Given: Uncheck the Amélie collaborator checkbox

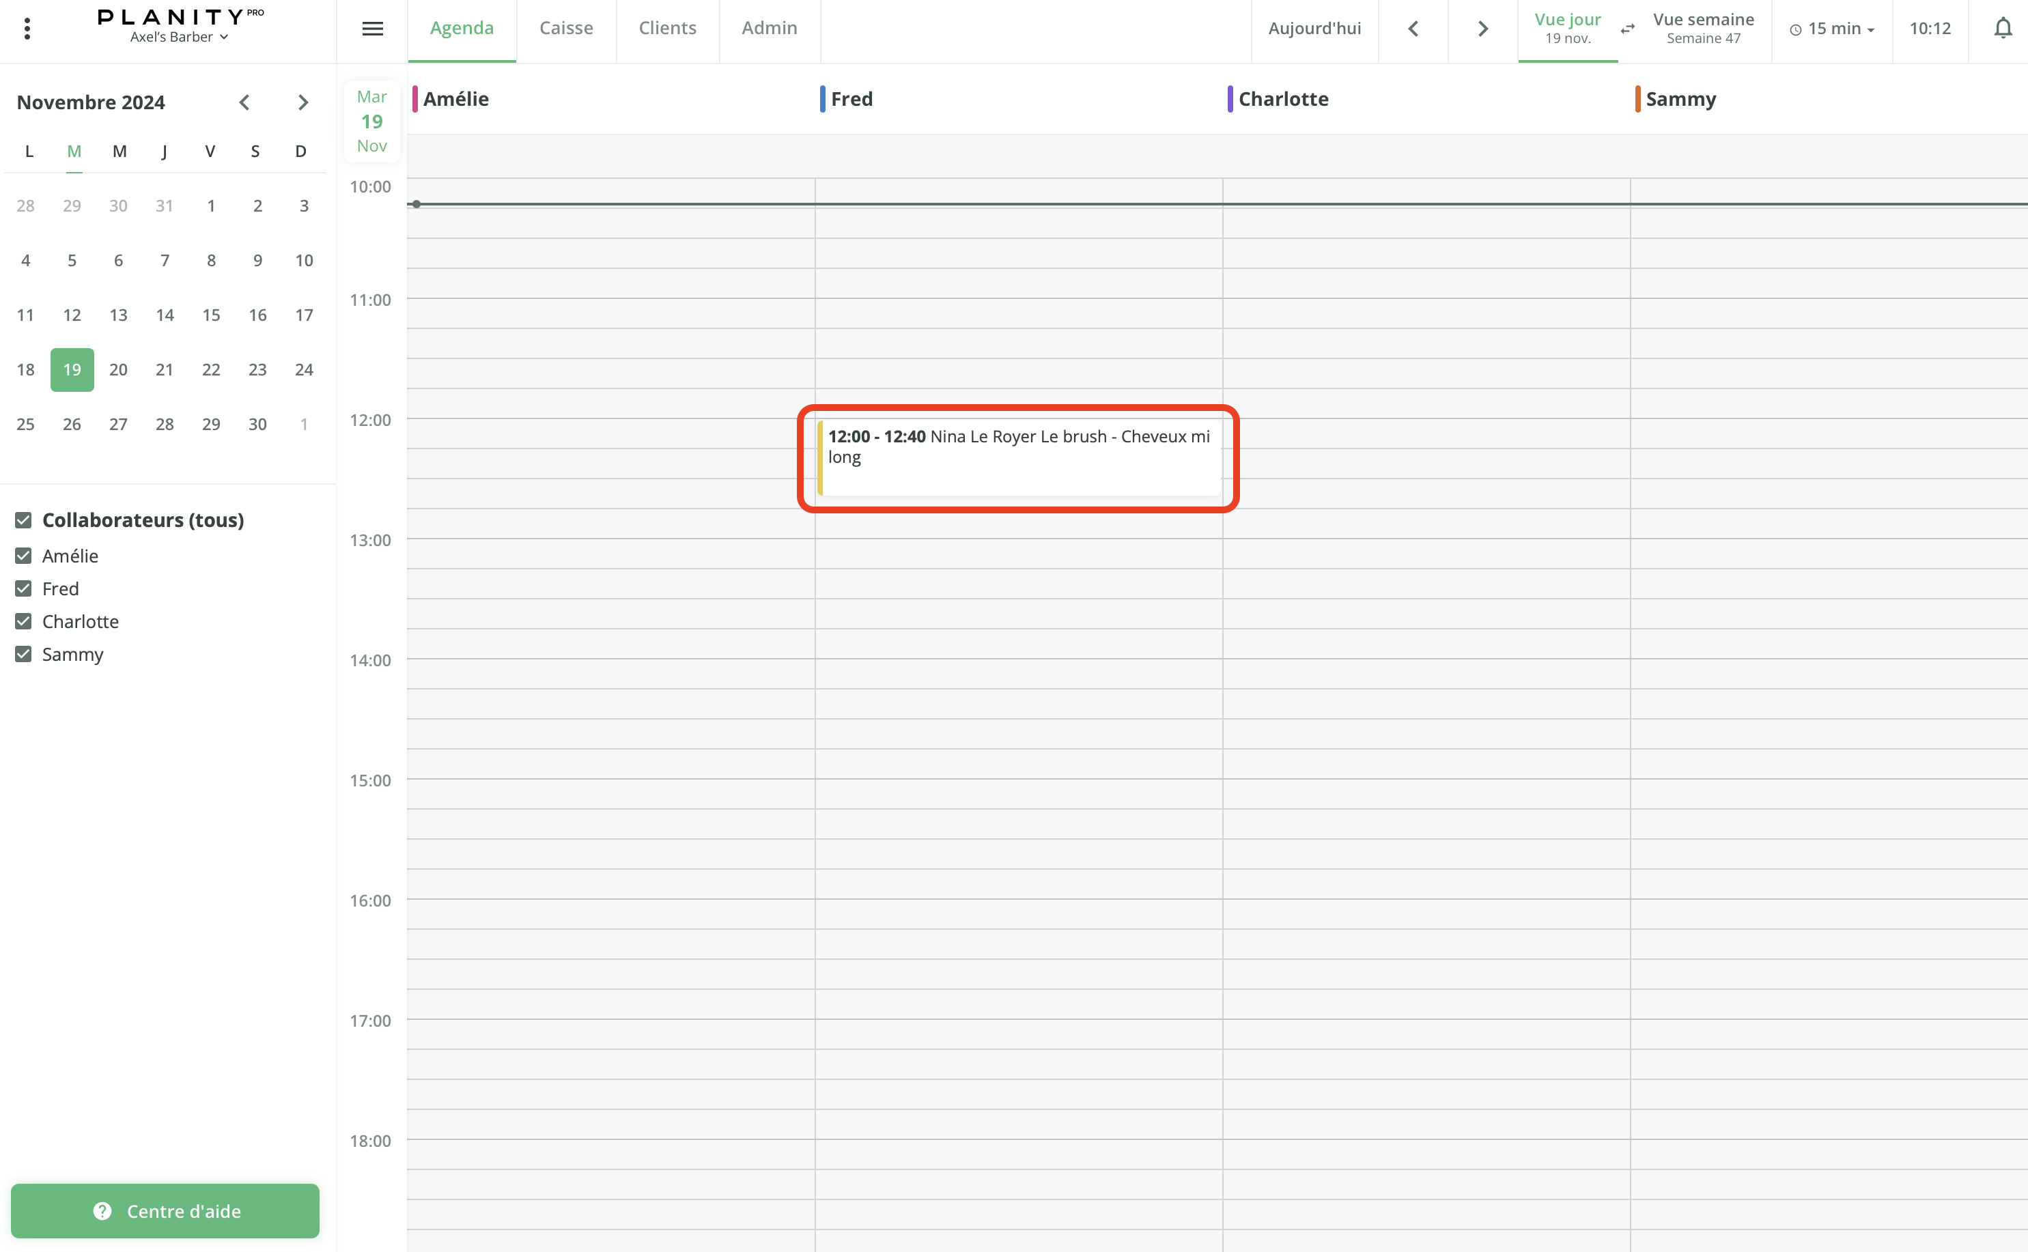Looking at the screenshot, I should [23, 556].
